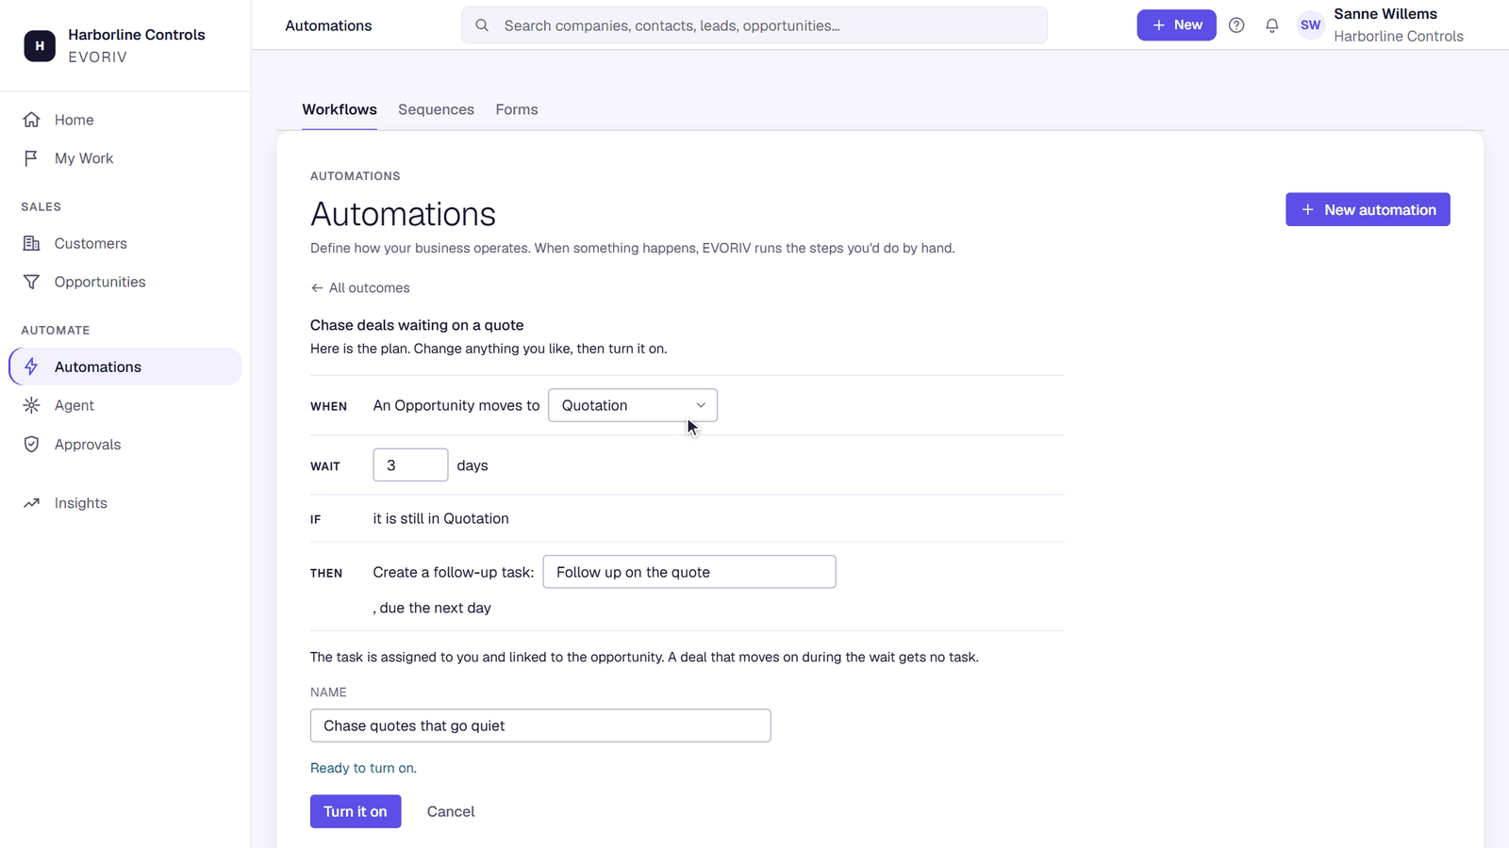
Task: Switch to the Sequences tab
Action: pyautogui.click(x=436, y=109)
